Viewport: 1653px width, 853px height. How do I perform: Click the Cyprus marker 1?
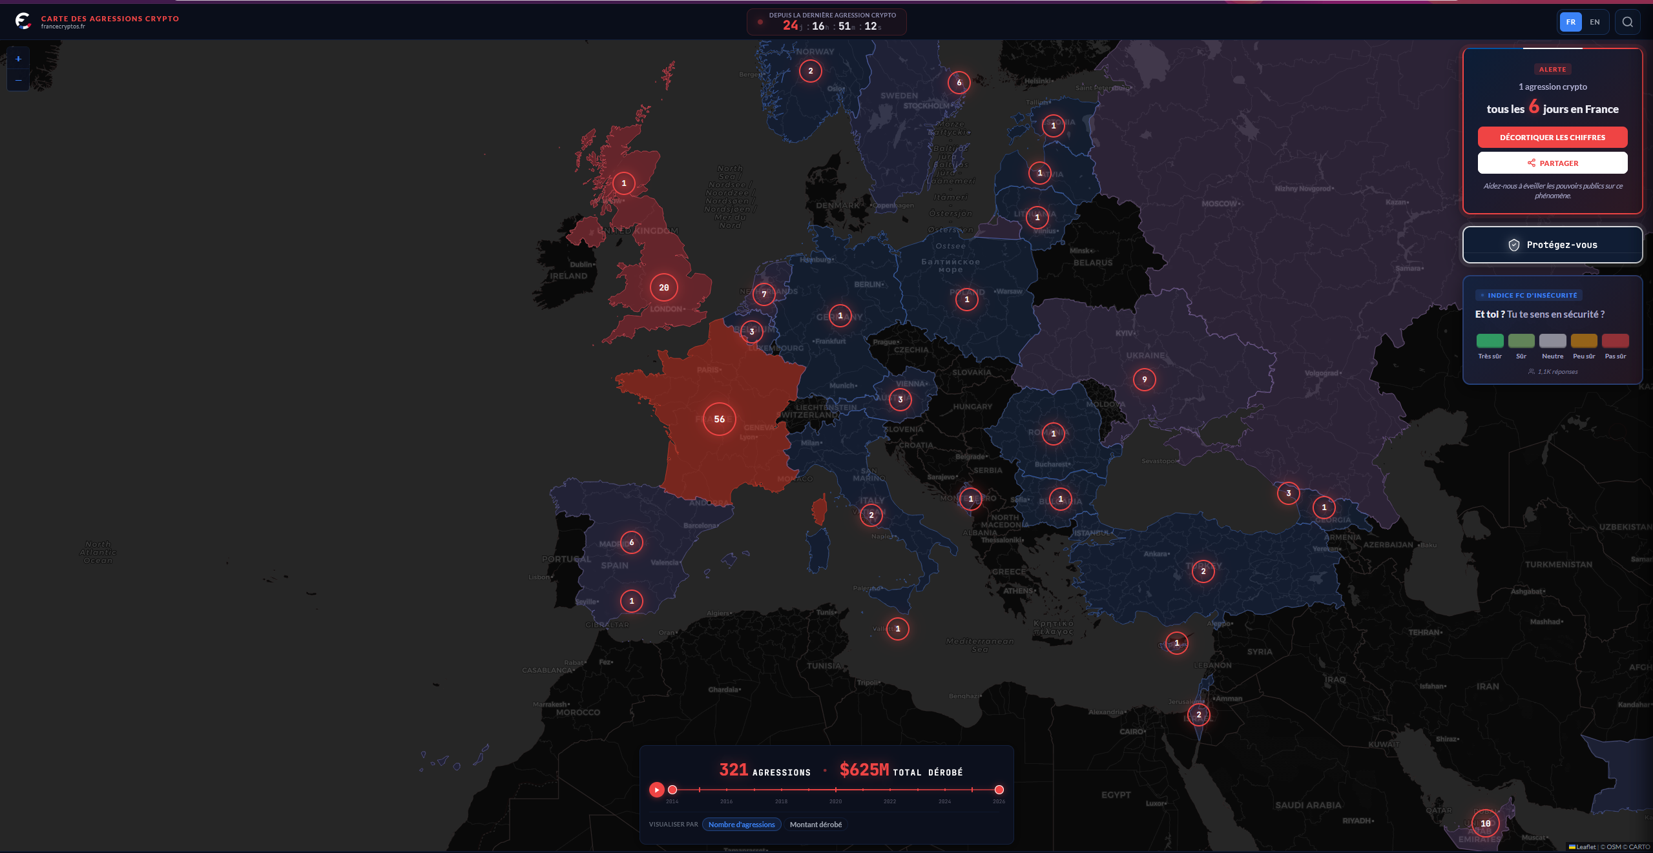[1176, 643]
